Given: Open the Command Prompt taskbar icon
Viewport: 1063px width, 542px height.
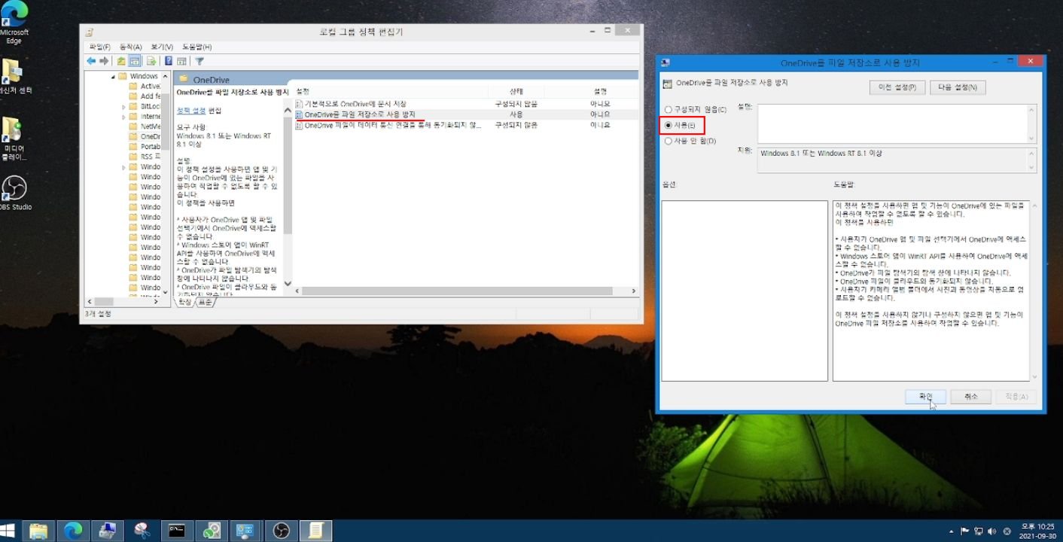Looking at the screenshot, I should pos(177,531).
